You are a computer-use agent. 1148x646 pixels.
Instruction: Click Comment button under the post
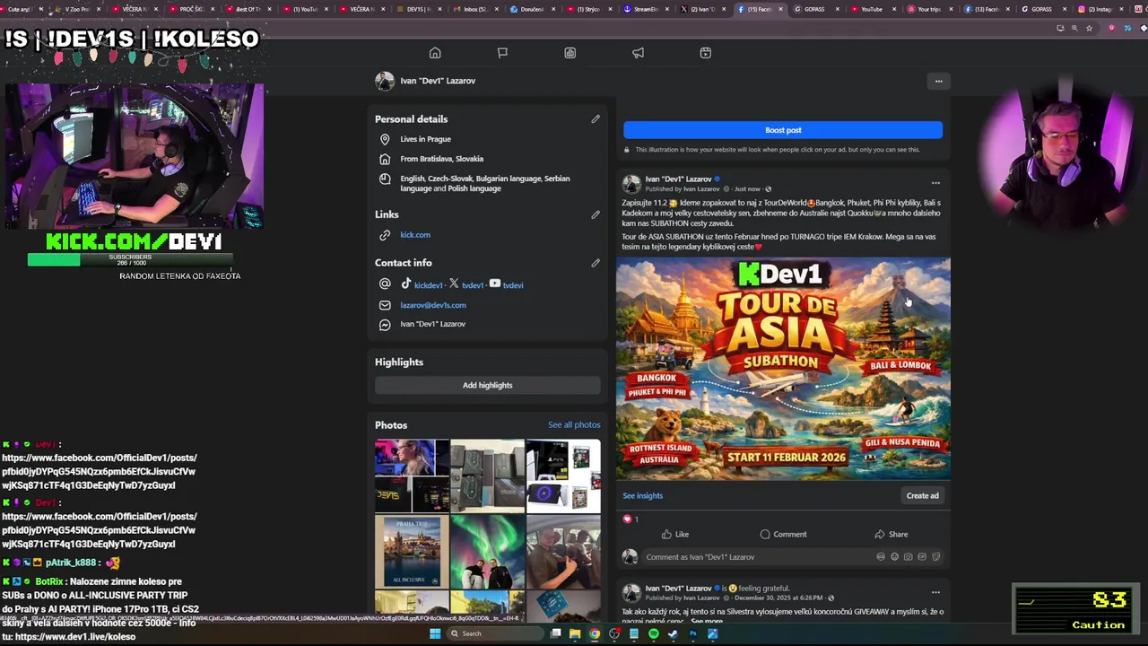point(783,534)
